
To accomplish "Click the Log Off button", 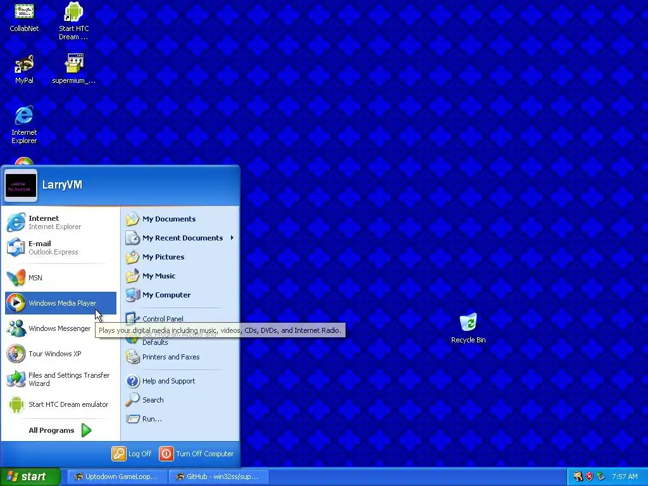I will [x=132, y=454].
